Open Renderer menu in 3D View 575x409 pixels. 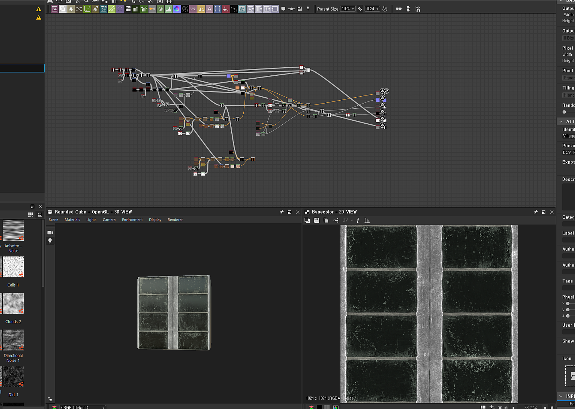(175, 219)
